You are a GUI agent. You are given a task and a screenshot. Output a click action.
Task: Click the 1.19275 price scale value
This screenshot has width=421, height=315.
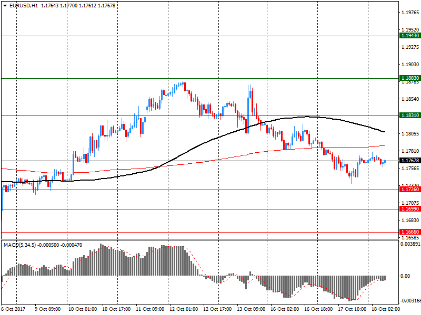click(410, 47)
